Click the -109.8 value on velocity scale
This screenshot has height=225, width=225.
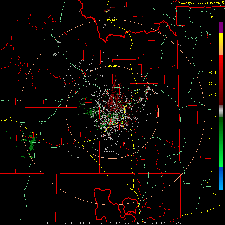tap(211, 183)
